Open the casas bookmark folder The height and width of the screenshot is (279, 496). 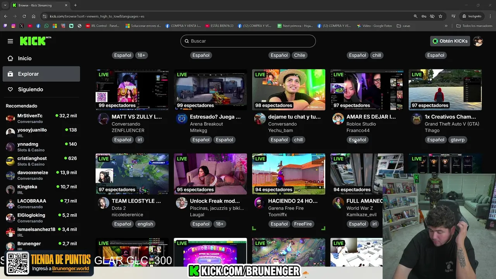pyautogui.click(x=403, y=26)
